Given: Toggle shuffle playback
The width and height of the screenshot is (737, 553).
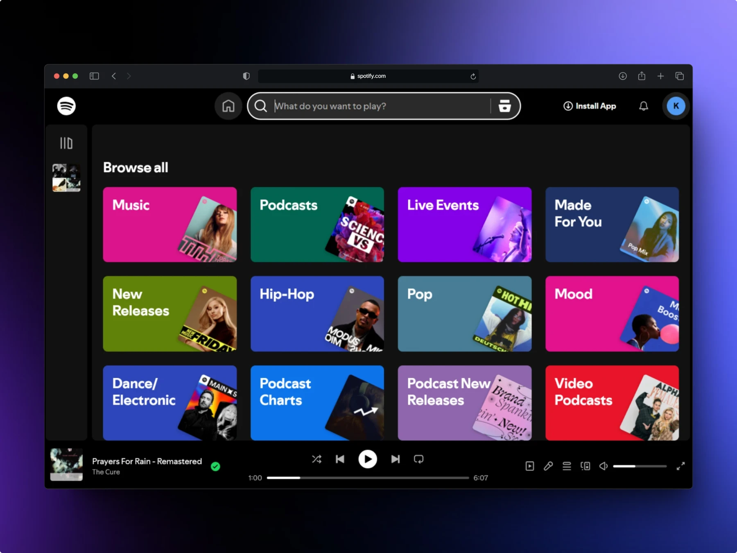Looking at the screenshot, I should point(317,459).
